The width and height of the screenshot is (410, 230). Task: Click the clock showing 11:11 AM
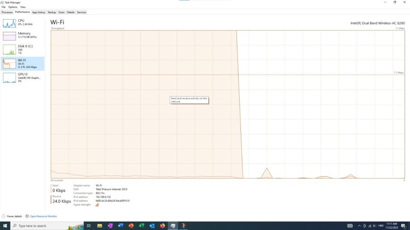point(392,226)
